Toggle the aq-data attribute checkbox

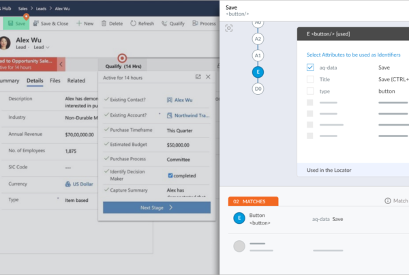[310, 68]
